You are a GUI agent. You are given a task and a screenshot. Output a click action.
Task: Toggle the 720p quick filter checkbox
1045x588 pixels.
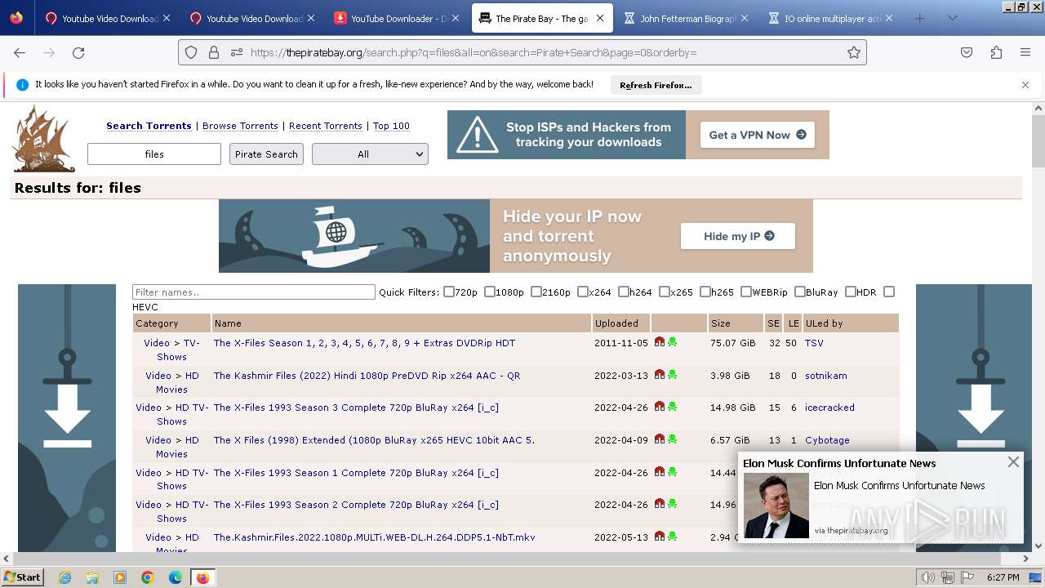point(449,292)
